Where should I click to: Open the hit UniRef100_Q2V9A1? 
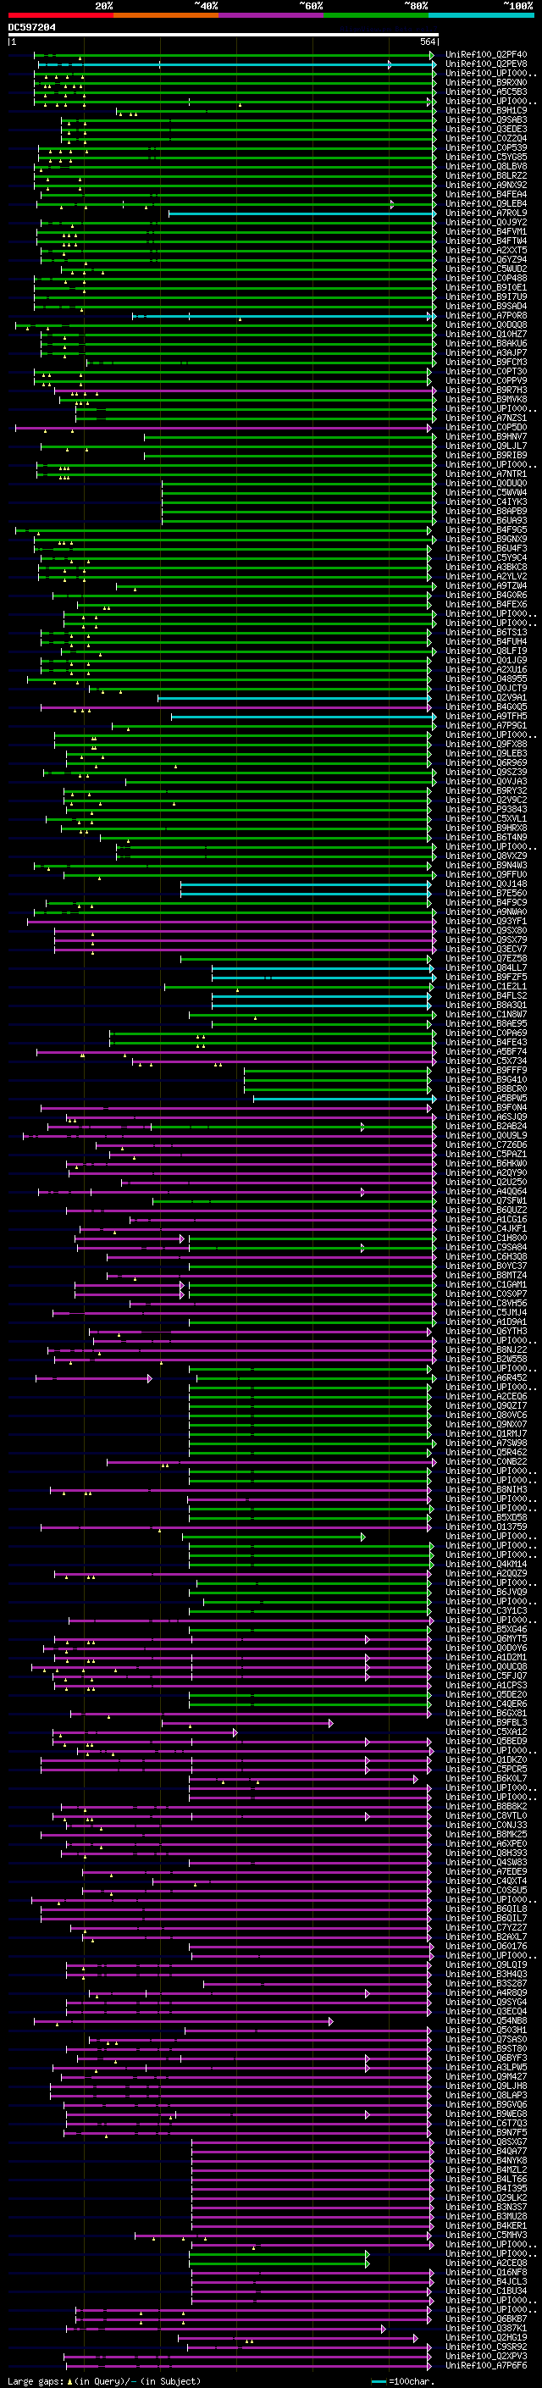pyautogui.click(x=485, y=697)
